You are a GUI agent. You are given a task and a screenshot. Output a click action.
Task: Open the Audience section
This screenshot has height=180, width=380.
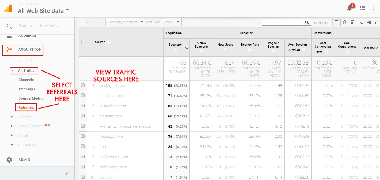click(27, 36)
